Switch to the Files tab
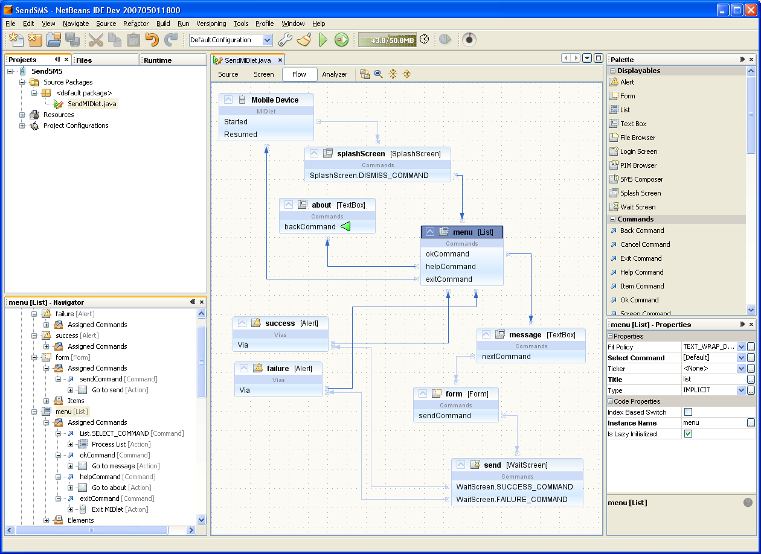Screen dimensions: 761x554 point(106,60)
